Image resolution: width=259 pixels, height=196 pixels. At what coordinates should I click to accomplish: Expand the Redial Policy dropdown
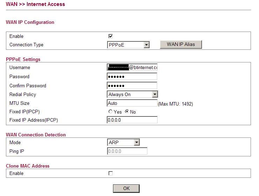point(132,94)
